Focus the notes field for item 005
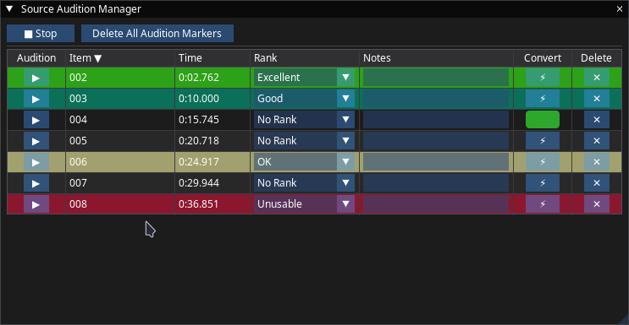629x325 pixels. 436,141
